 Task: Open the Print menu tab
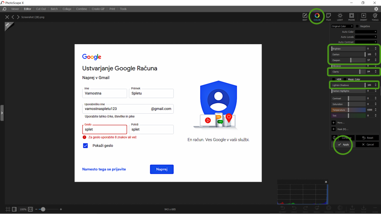pos(112,9)
